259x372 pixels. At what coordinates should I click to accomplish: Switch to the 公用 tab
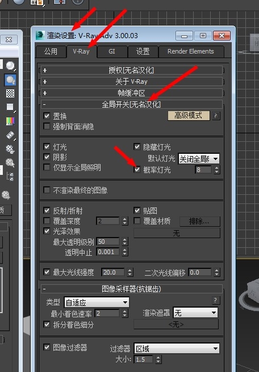click(x=51, y=51)
